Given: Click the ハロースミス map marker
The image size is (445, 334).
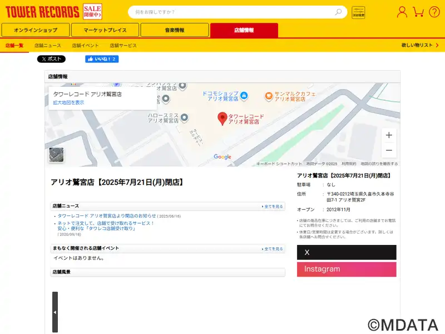Looking at the screenshot, I should click(x=185, y=117).
